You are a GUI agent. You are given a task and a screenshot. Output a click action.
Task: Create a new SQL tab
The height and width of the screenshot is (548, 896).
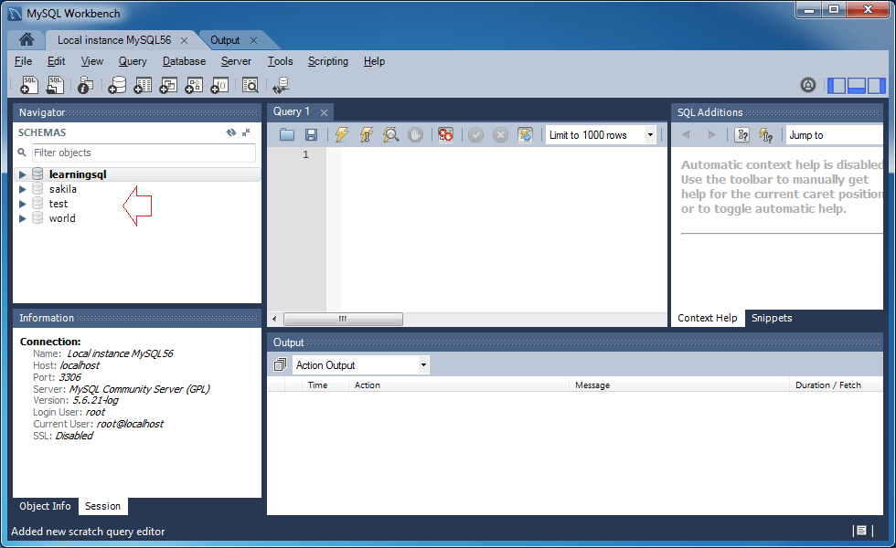28,85
